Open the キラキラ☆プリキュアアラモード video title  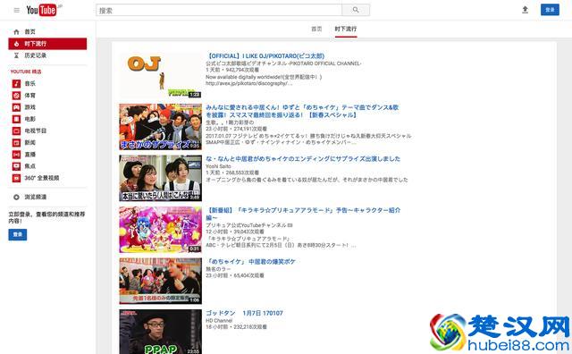point(303,214)
